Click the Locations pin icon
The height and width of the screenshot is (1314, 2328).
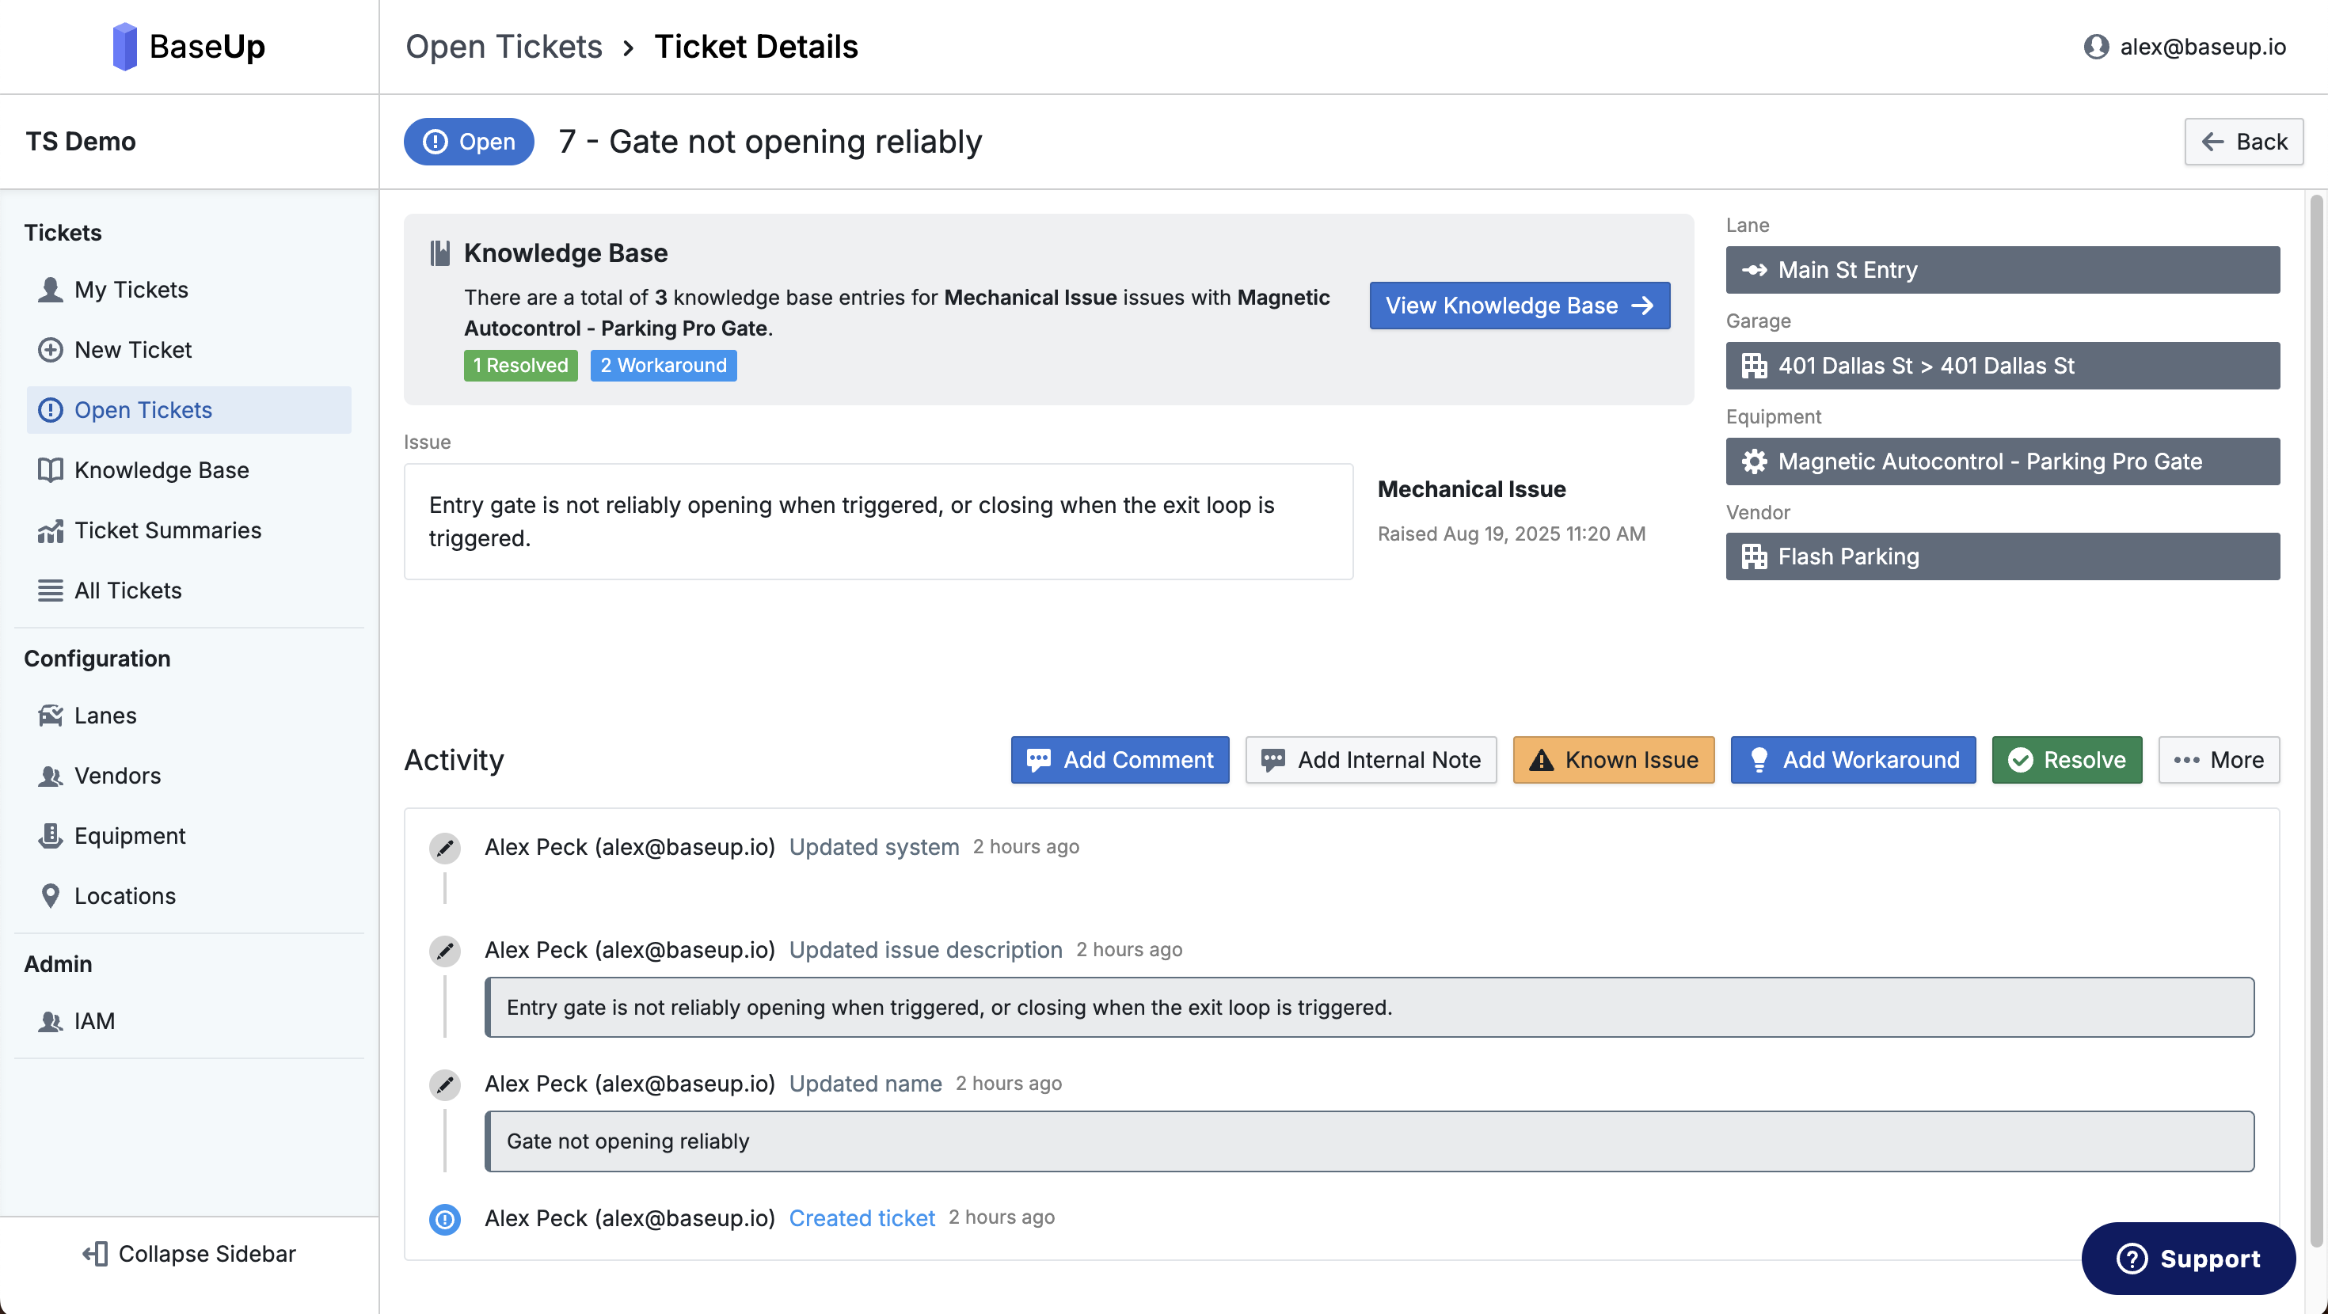click(51, 895)
